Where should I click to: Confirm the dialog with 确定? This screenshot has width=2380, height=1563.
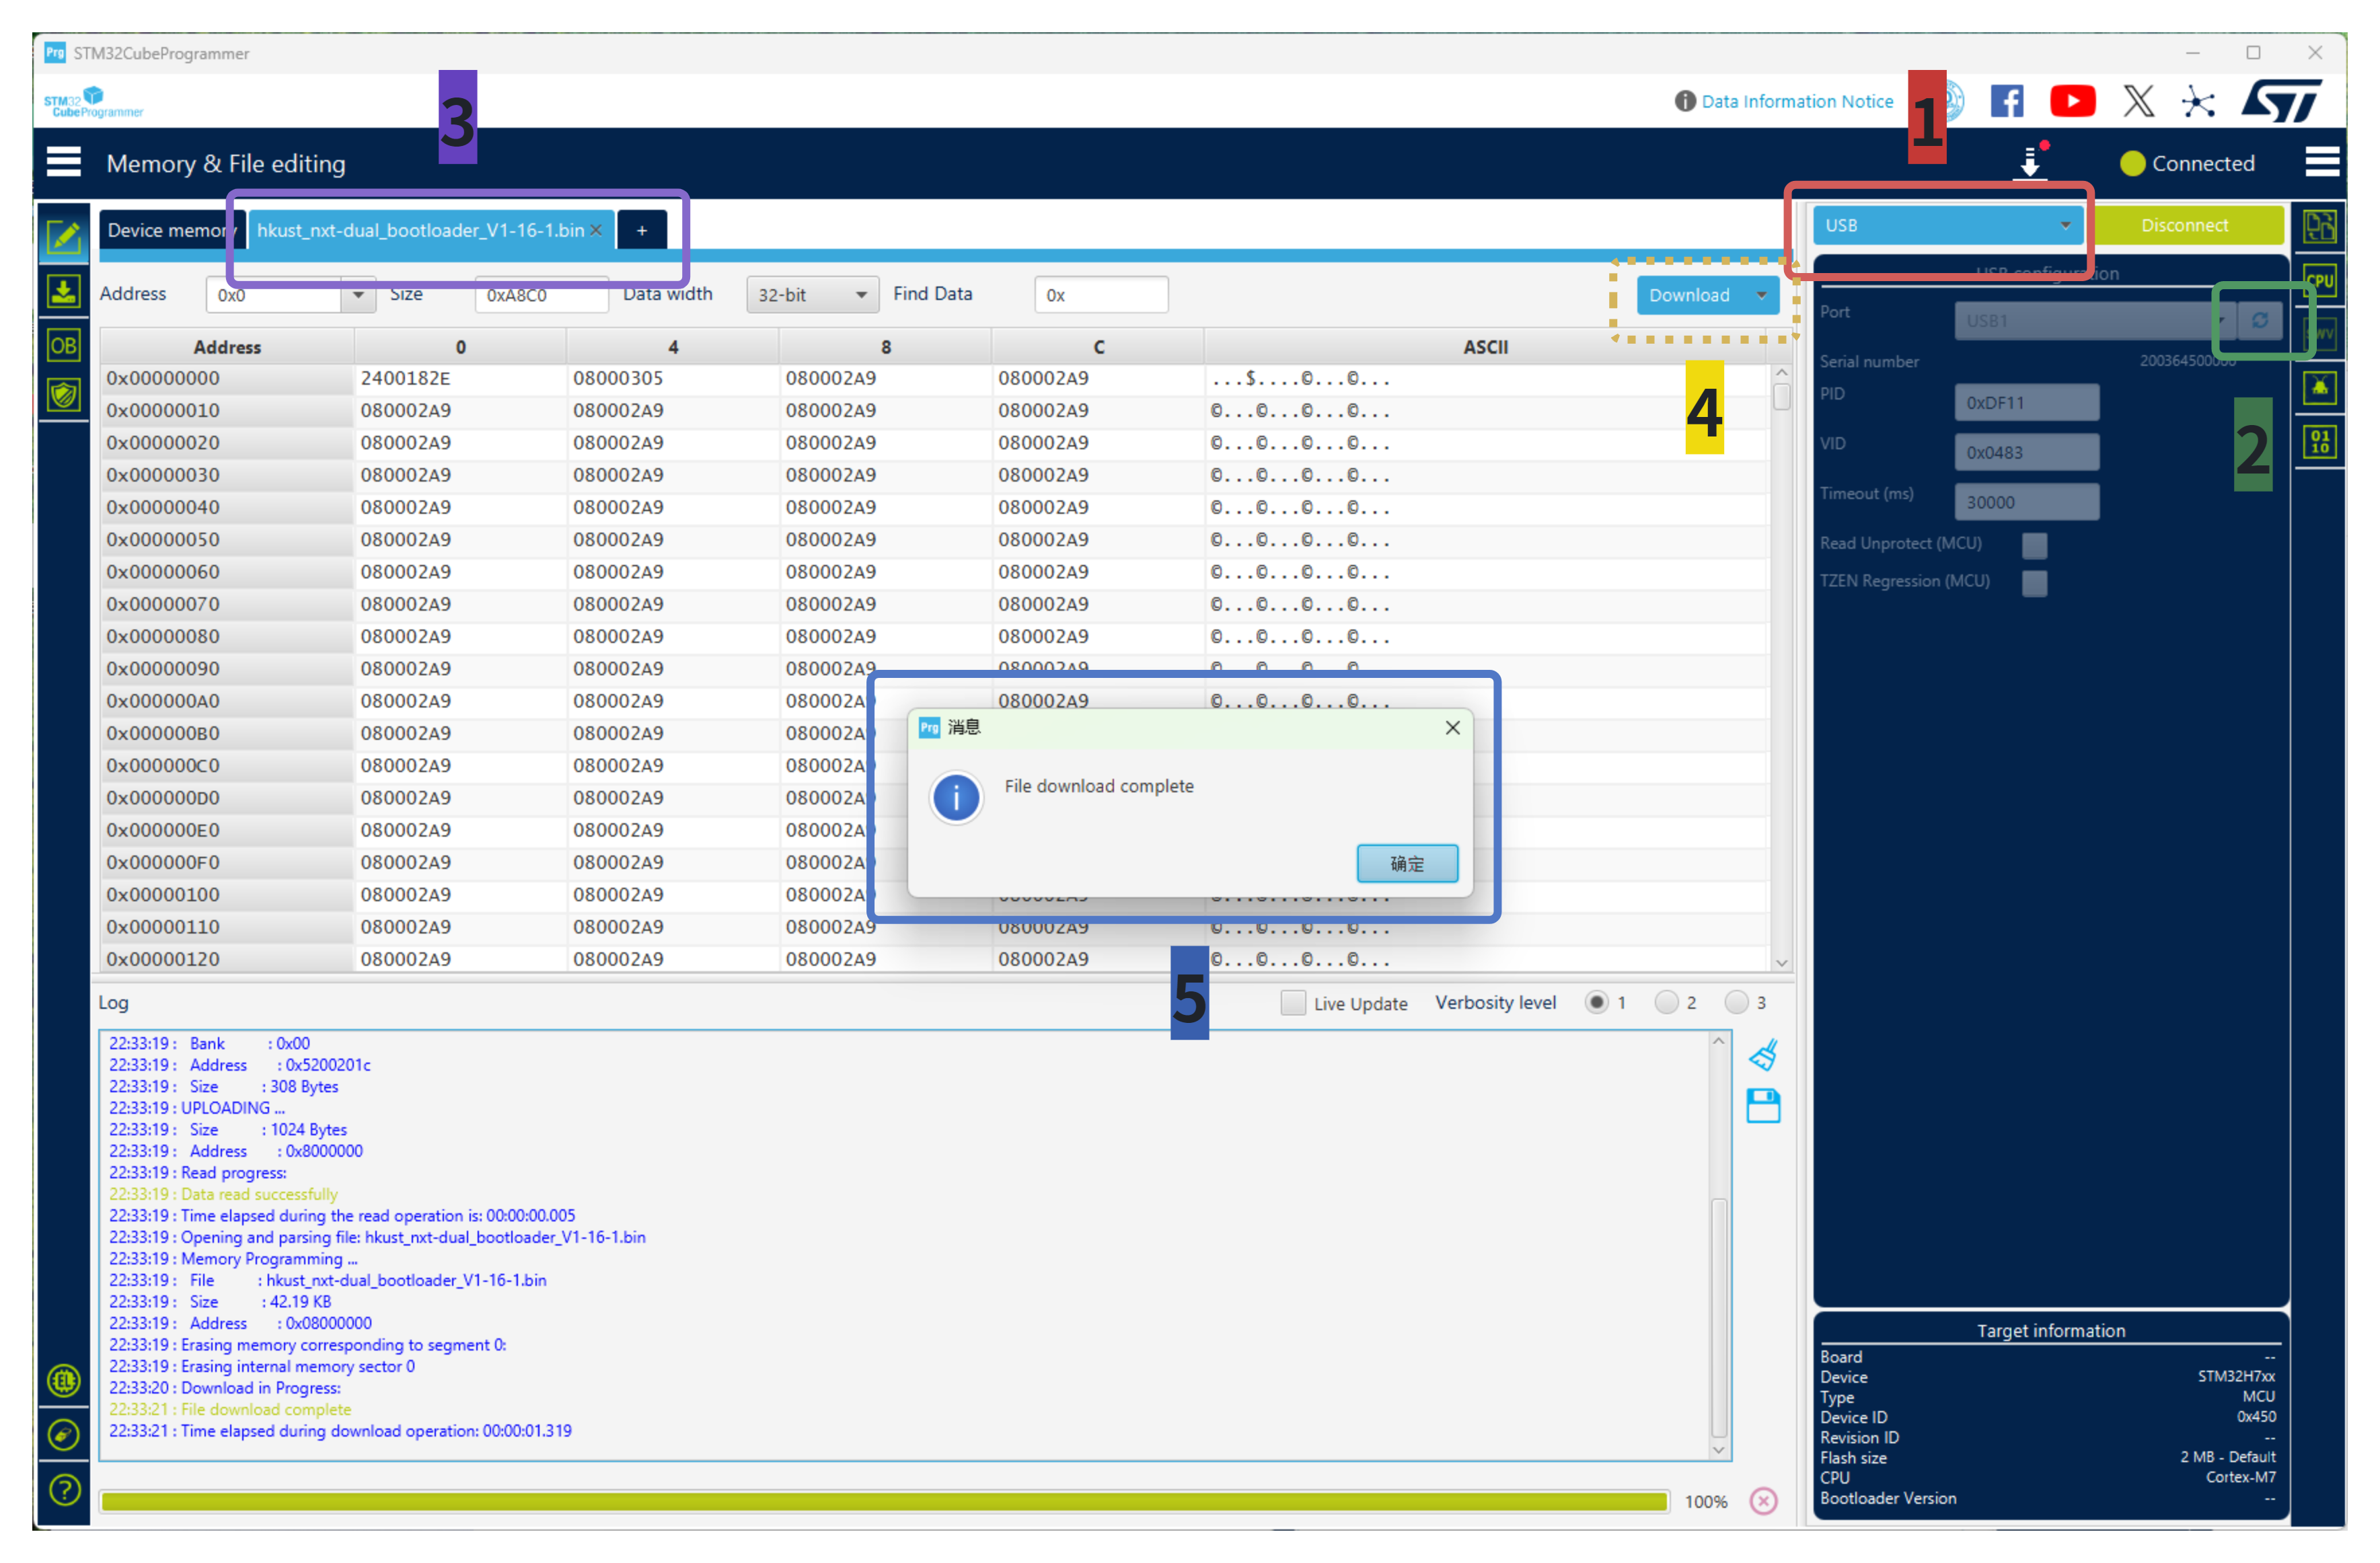coord(1407,863)
